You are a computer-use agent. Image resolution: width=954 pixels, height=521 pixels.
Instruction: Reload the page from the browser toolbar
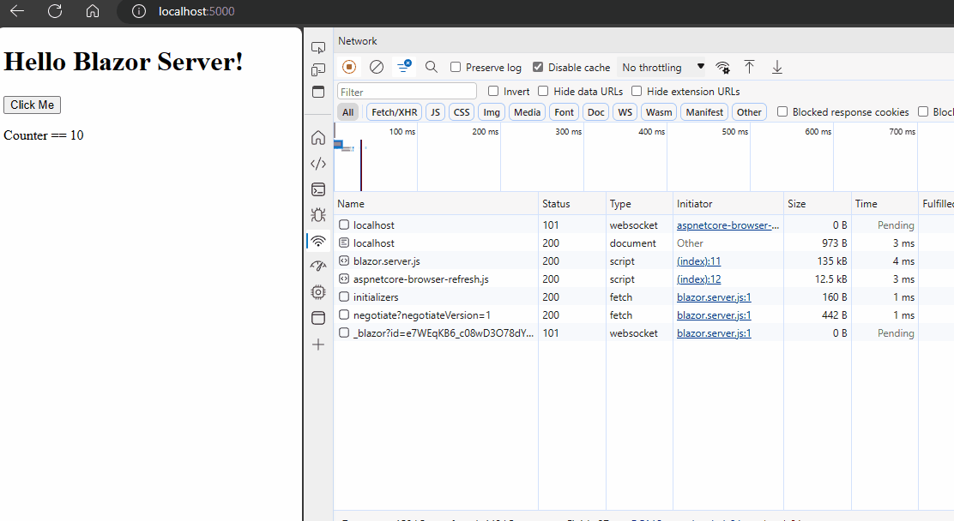(x=55, y=11)
